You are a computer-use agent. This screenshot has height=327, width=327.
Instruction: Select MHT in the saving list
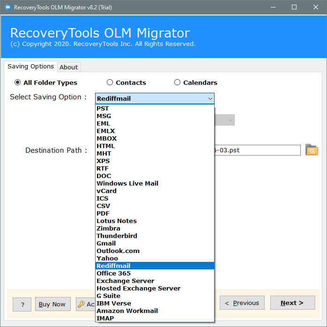point(155,154)
